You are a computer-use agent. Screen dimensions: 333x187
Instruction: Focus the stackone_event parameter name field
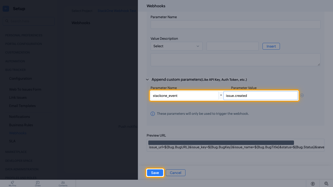click(184, 96)
